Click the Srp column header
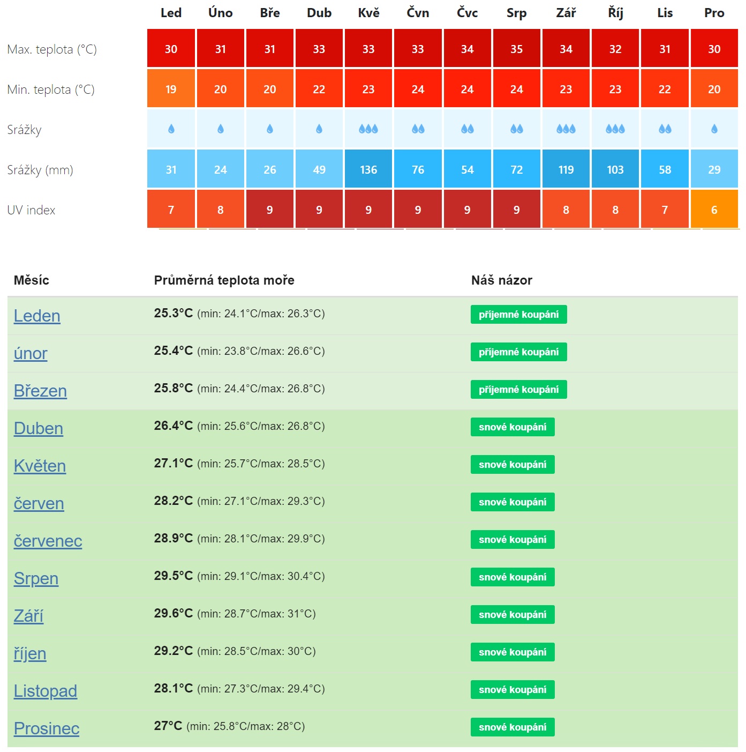The image size is (746, 752). point(517,13)
